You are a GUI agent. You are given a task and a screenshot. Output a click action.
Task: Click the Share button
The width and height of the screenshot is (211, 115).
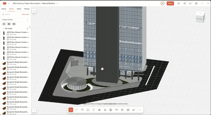point(170,4)
